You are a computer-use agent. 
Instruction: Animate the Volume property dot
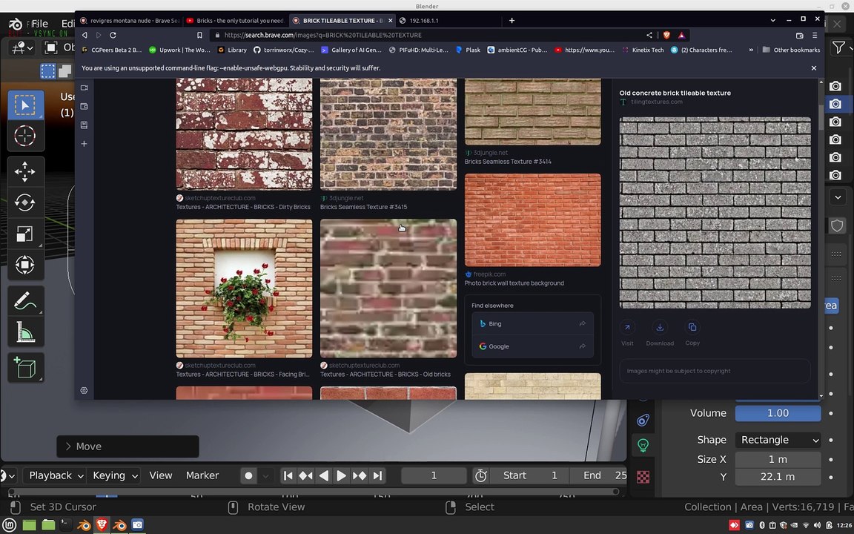[831, 414]
